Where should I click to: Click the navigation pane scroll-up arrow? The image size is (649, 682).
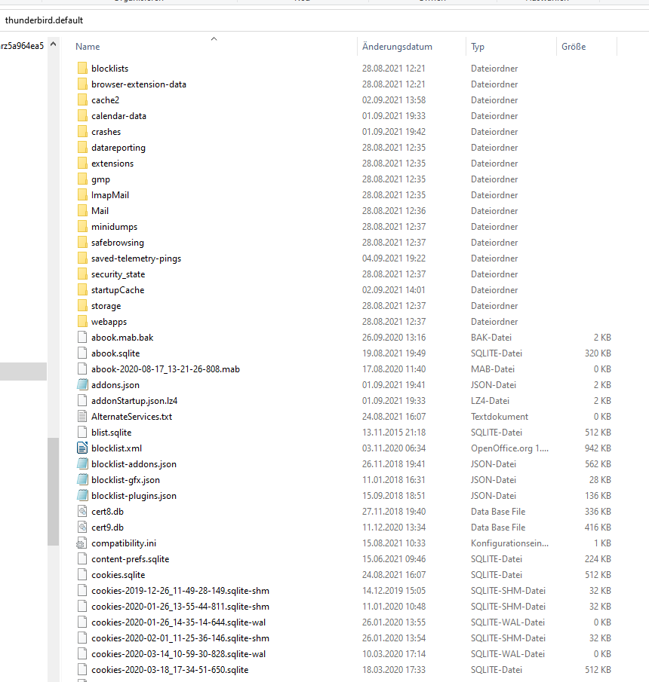click(53, 44)
